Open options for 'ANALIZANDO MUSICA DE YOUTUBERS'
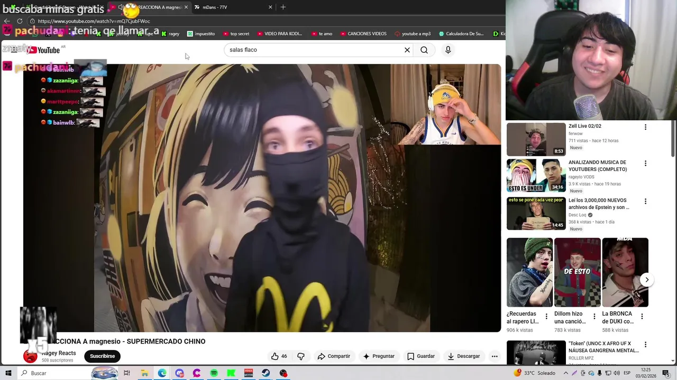This screenshot has width=677, height=380. [645, 164]
